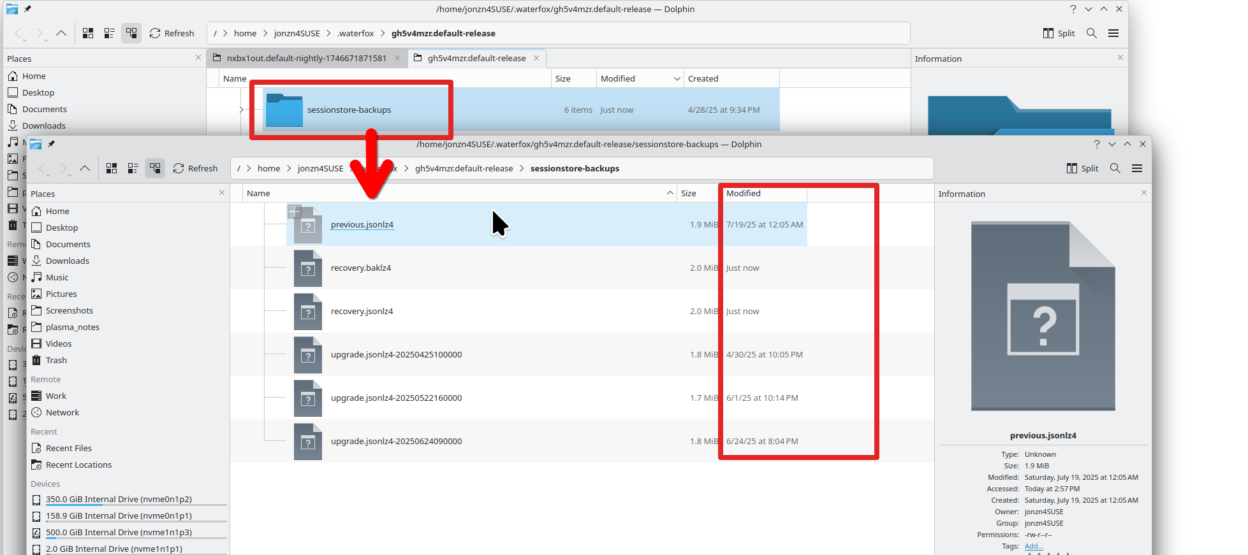This screenshot has height=555, width=1248.
Task: Click previous.jsonlz4 preview thumbnail in Information panel
Action: 1043,316
